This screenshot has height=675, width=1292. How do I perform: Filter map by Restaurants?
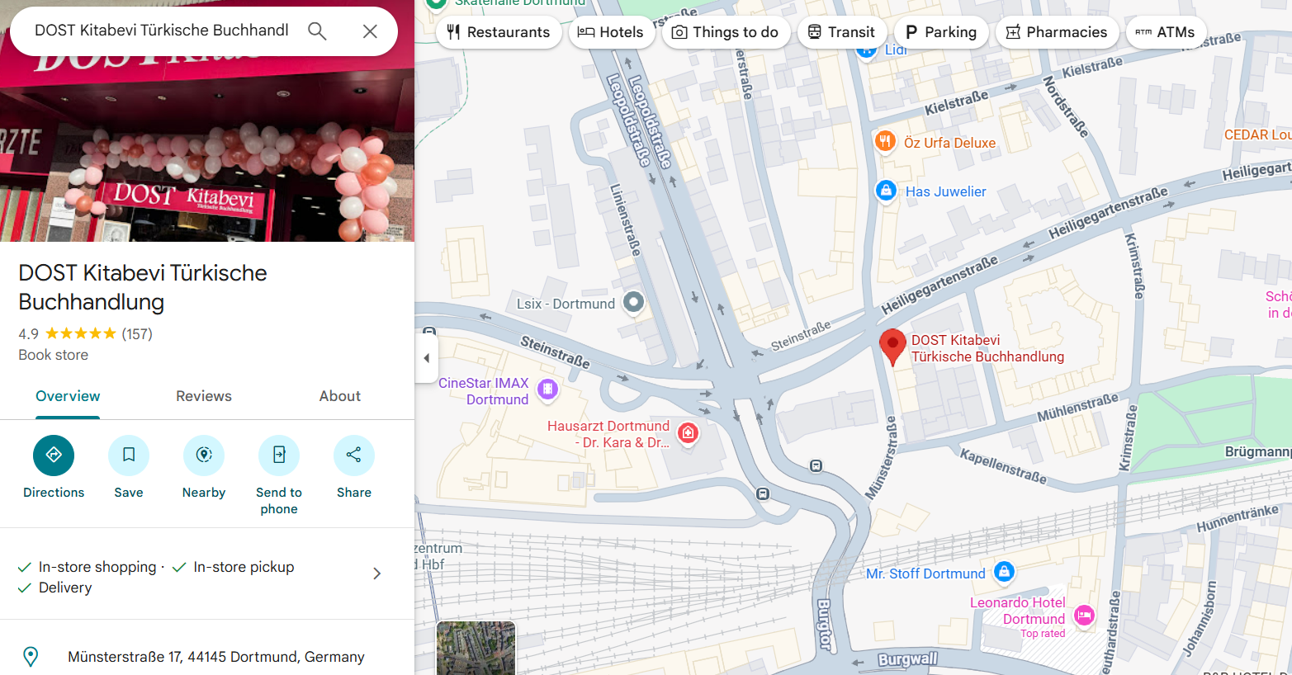coord(499,32)
